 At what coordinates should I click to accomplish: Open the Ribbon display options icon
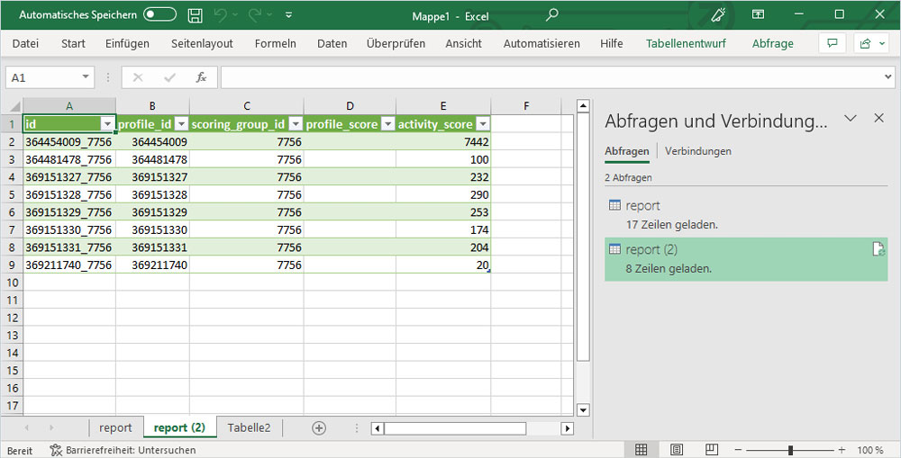[x=758, y=15]
